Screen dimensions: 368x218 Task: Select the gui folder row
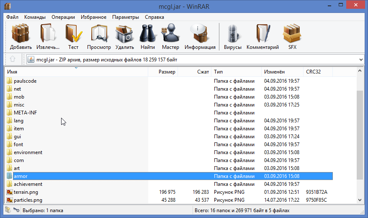(169, 137)
